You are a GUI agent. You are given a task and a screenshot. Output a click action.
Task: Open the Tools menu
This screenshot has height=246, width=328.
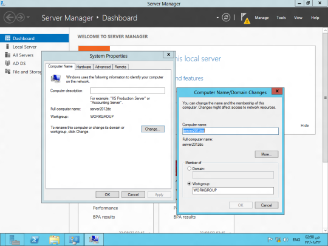tap(281, 18)
